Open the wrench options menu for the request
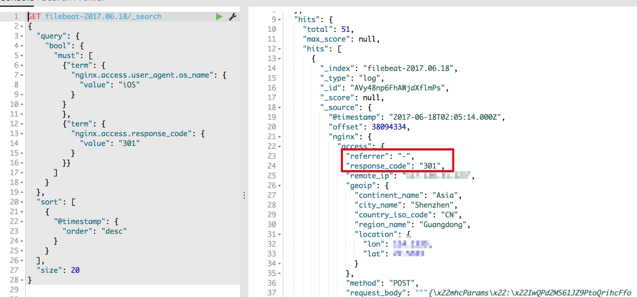This screenshot has height=297, width=637. click(x=232, y=16)
